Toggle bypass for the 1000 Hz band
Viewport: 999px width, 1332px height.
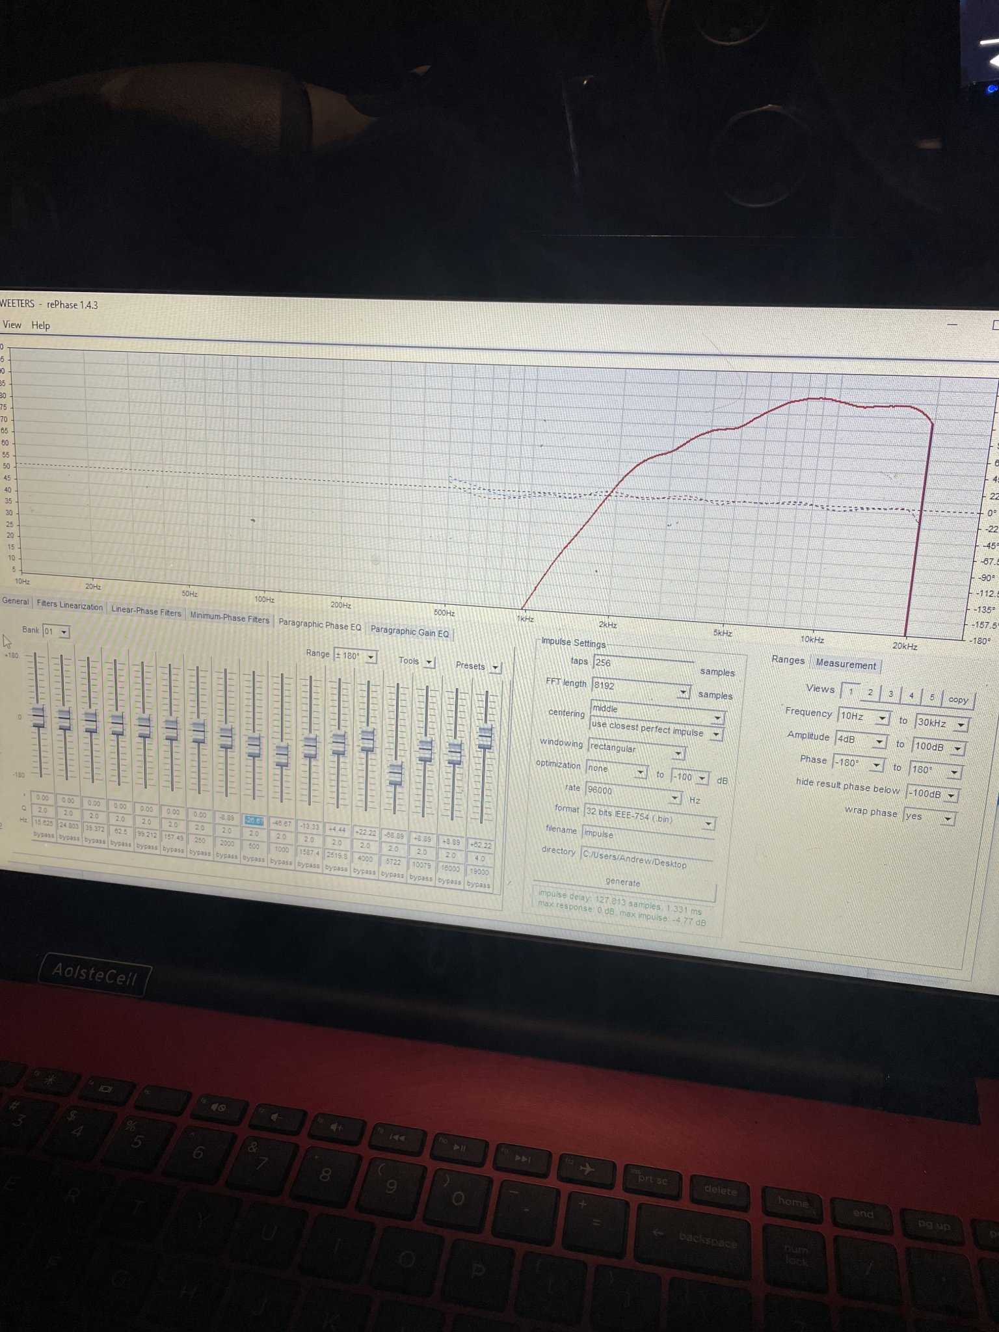pyautogui.click(x=281, y=862)
